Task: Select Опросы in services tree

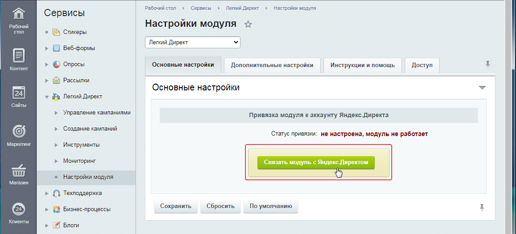Action: (74, 64)
